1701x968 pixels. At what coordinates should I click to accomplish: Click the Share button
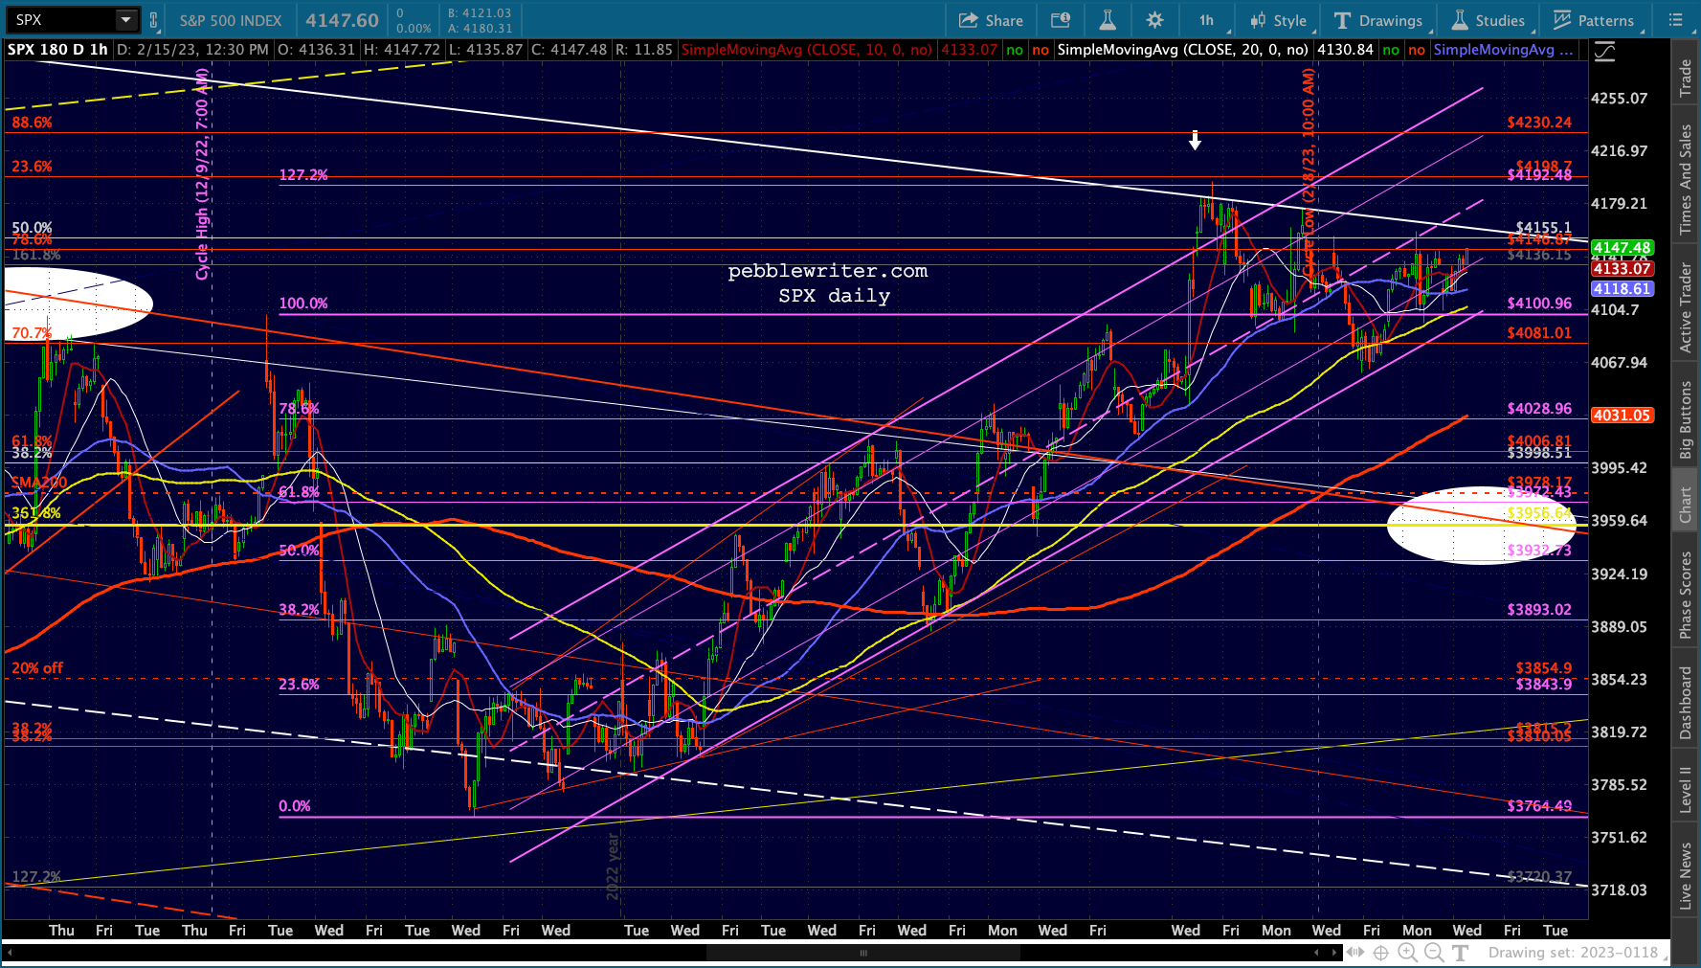[991, 20]
